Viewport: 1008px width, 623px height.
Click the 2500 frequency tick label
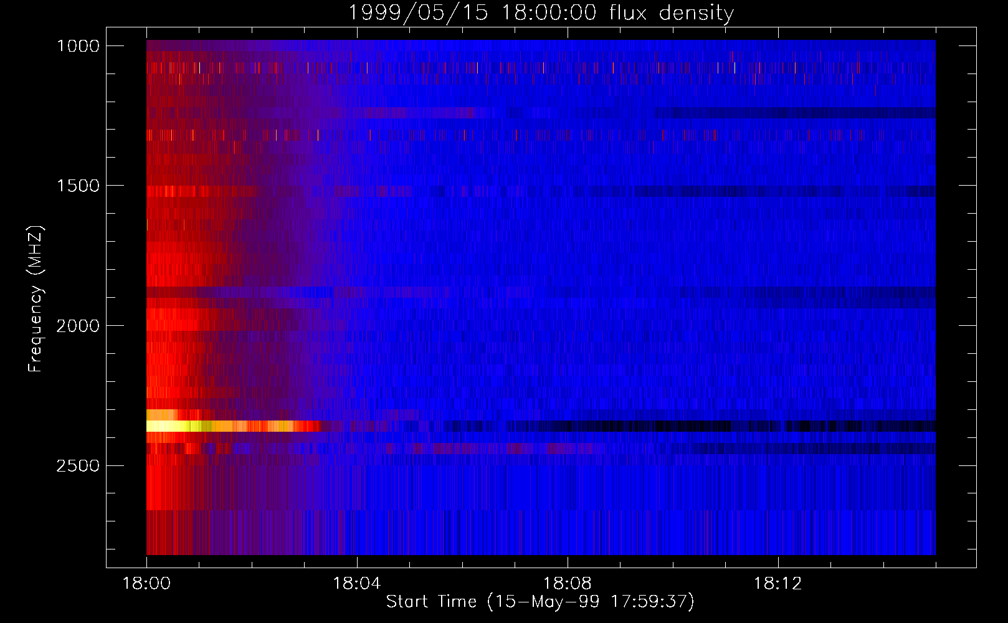(x=78, y=466)
